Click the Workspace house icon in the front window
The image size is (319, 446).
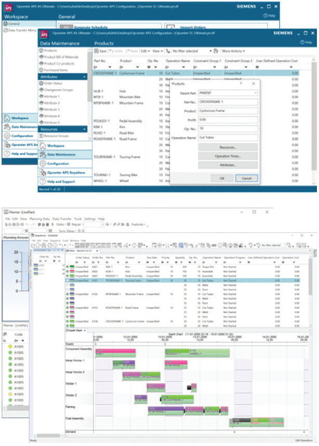click(43, 146)
